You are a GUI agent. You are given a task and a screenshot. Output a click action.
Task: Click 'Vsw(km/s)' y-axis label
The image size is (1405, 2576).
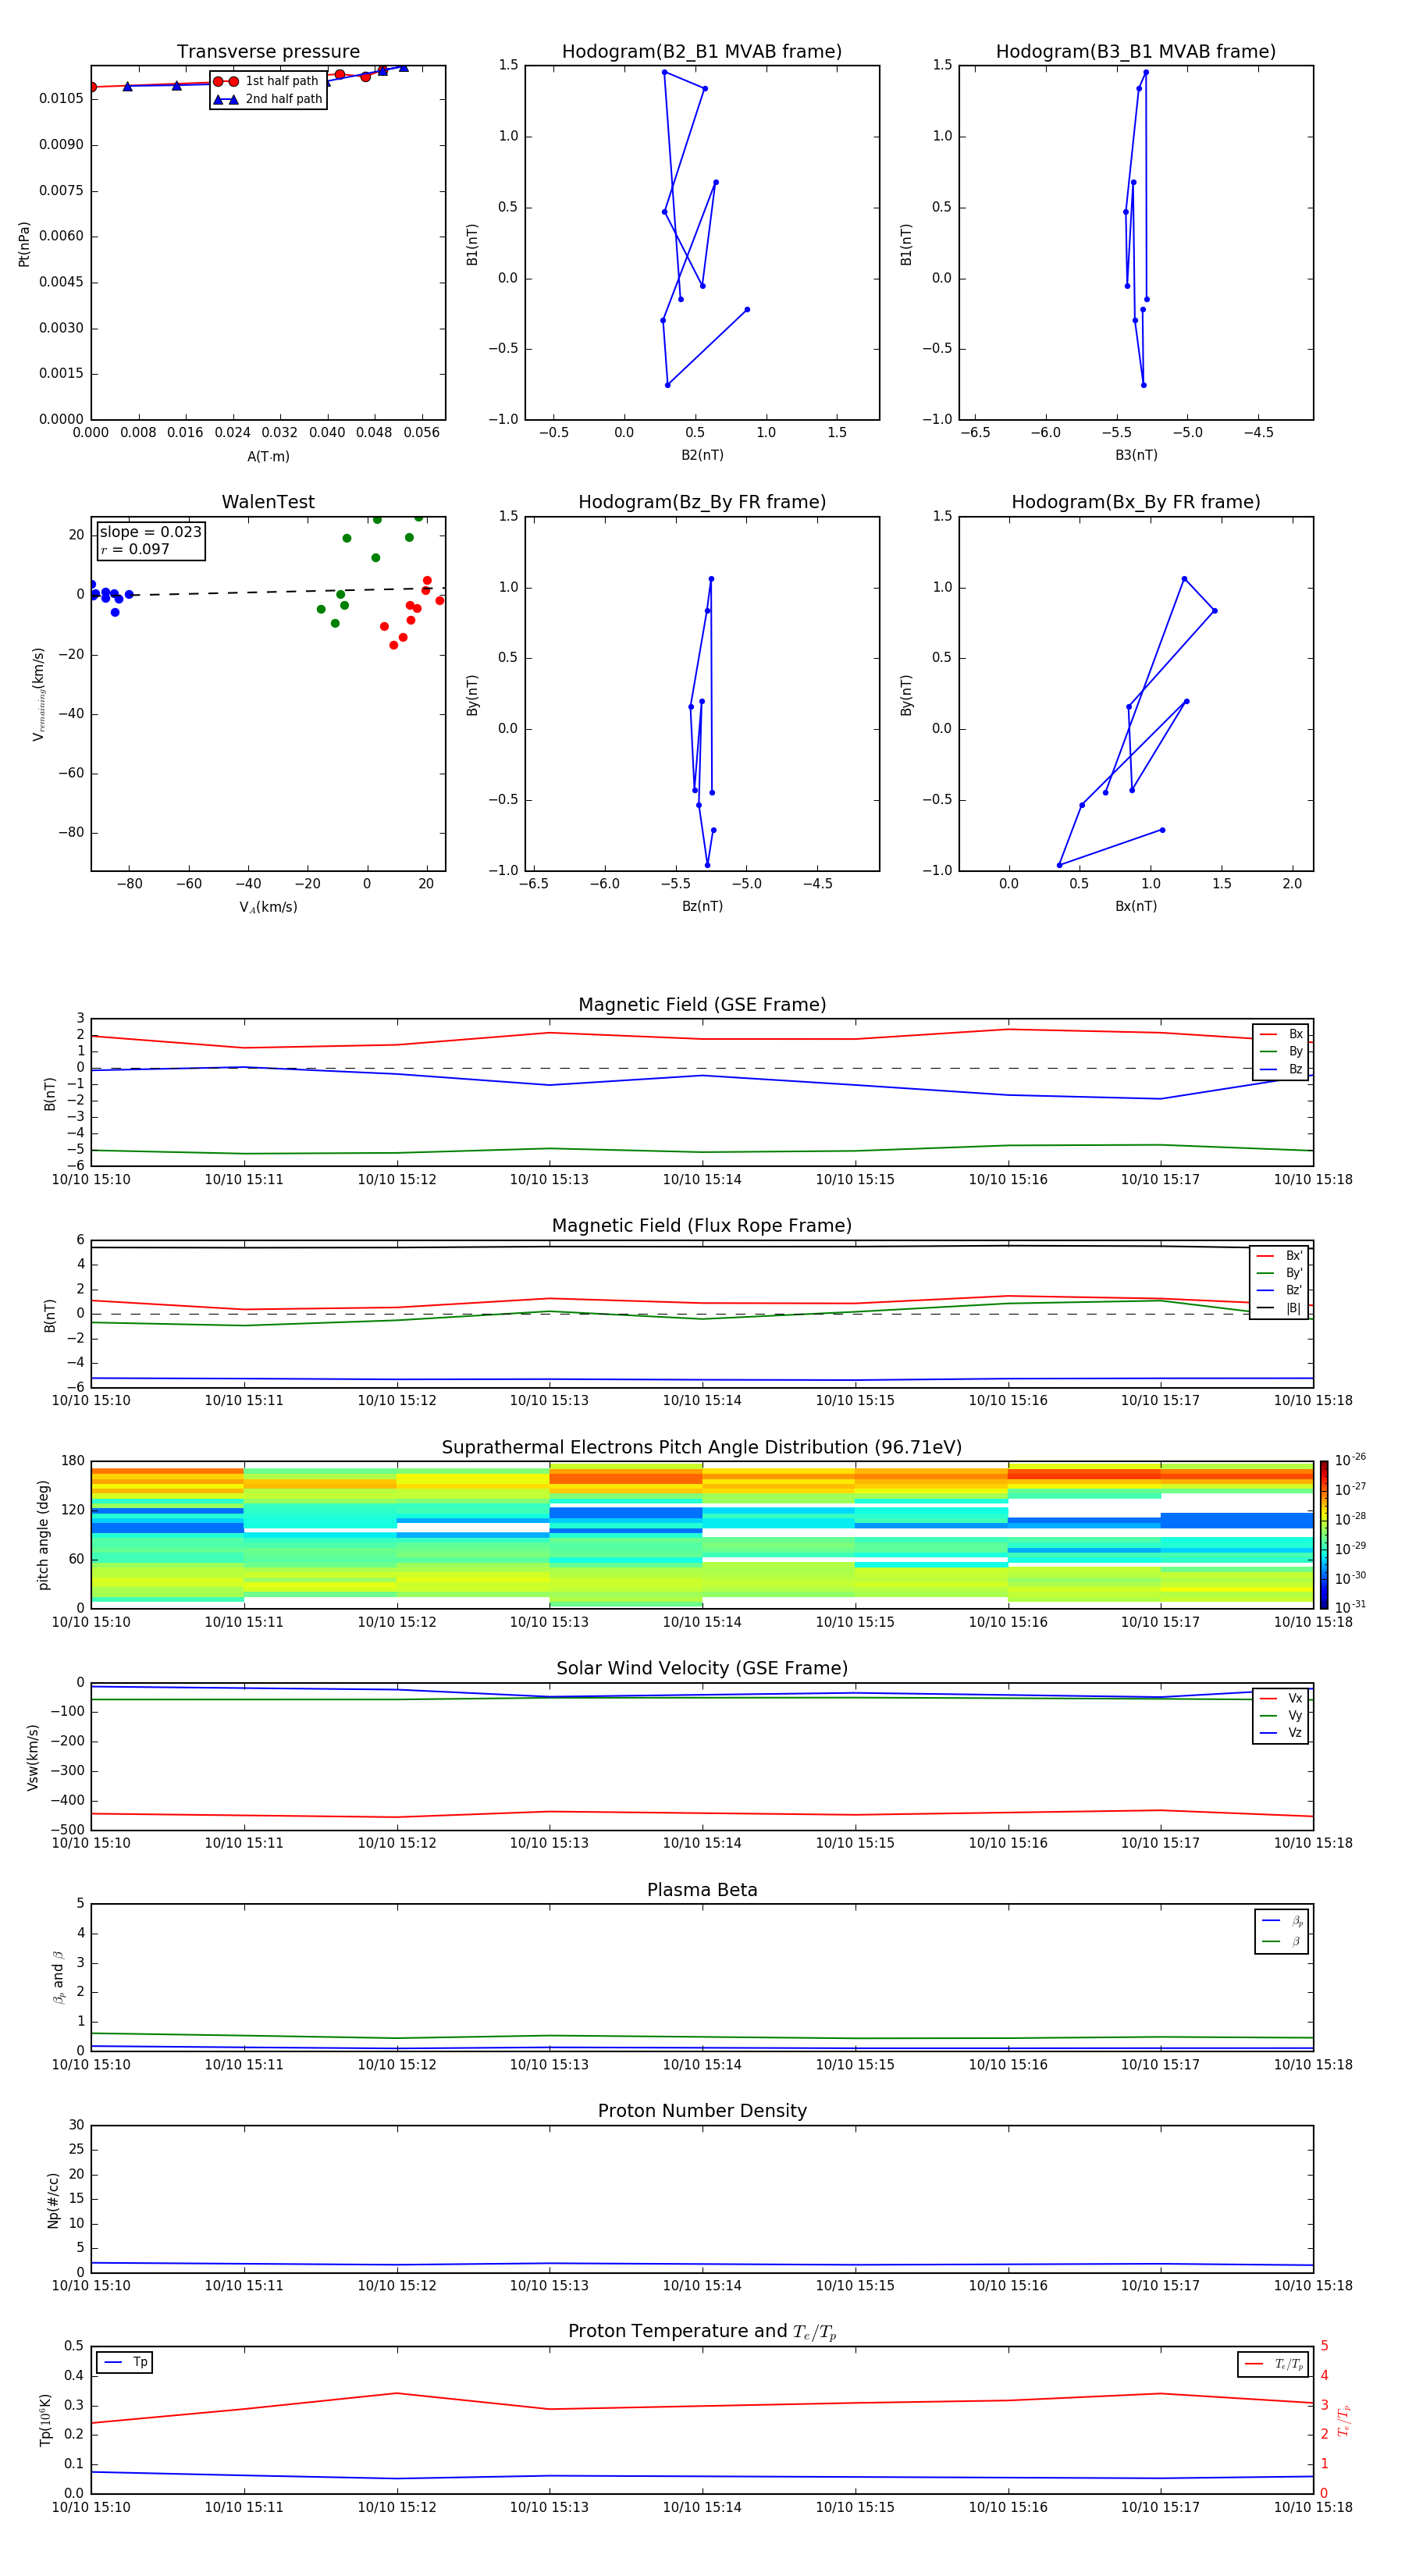pyautogui.click(x=33, y=1757)
